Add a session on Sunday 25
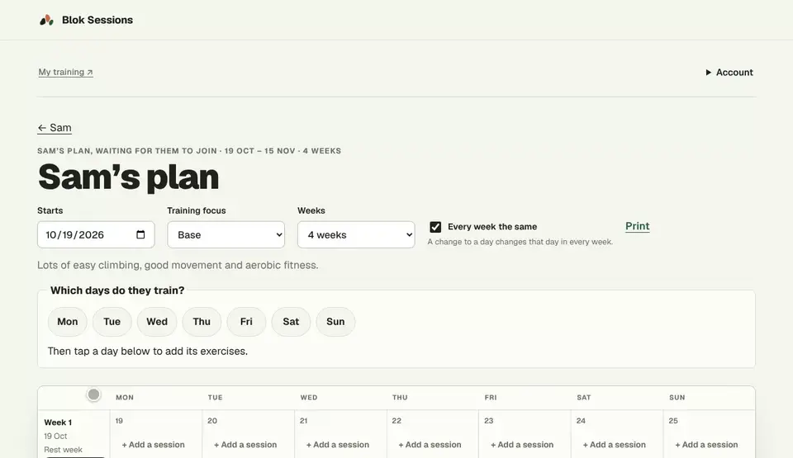The height and width of the screenshot is (458, 793). pos(706,445)
